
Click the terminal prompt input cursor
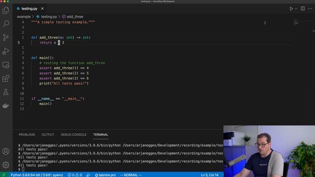tap(23, 169)
